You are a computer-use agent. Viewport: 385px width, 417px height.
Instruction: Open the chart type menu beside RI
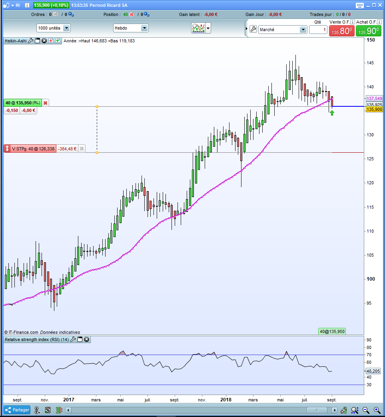pos(8,5)
